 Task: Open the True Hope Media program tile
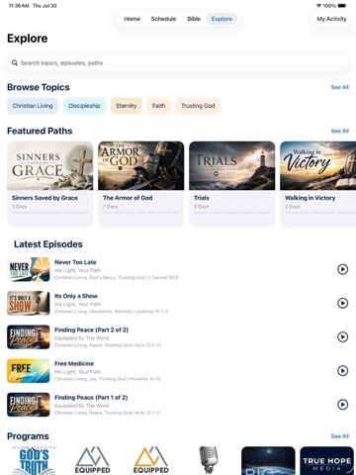tap(326, 461)
